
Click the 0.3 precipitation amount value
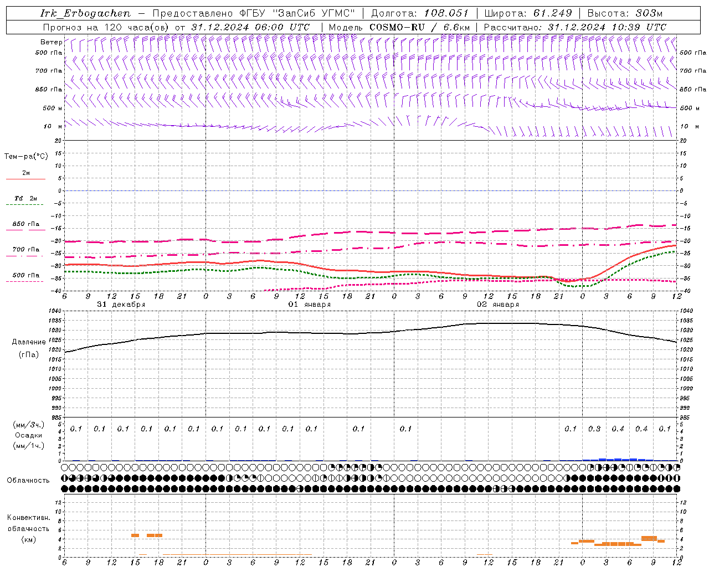pos(594,429)
